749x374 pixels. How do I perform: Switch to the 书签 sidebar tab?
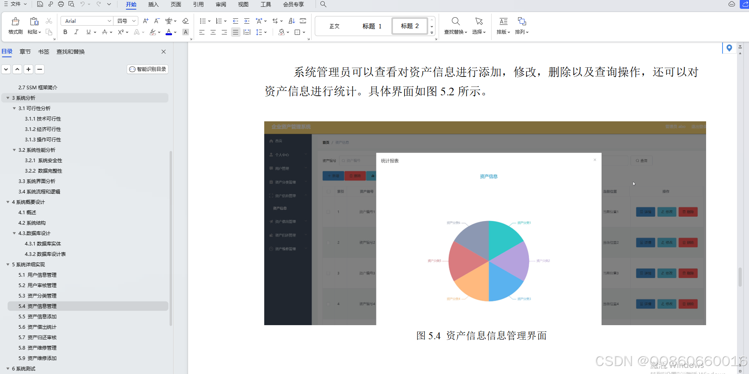[x=44, y=52]
